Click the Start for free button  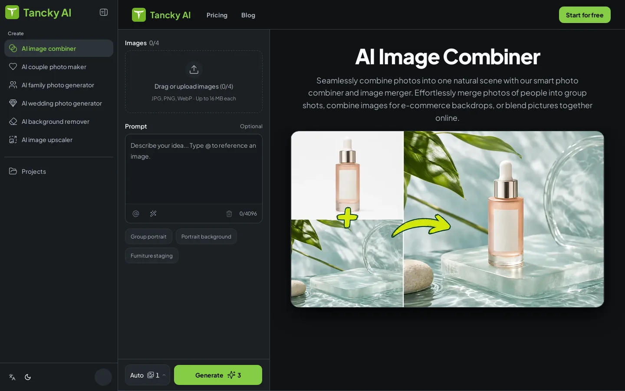point(585,15)
